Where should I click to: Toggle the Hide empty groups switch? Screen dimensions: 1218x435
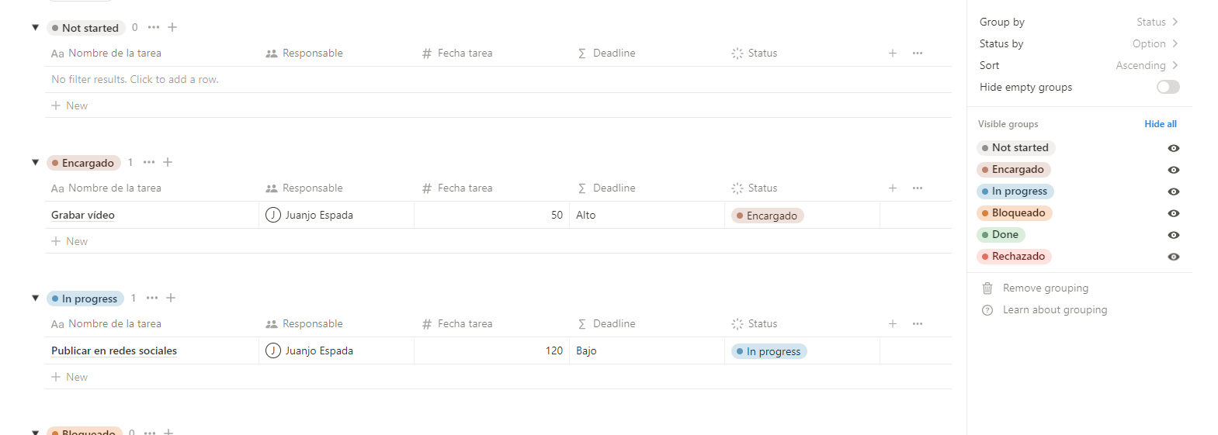click(x=1168, y=87)
